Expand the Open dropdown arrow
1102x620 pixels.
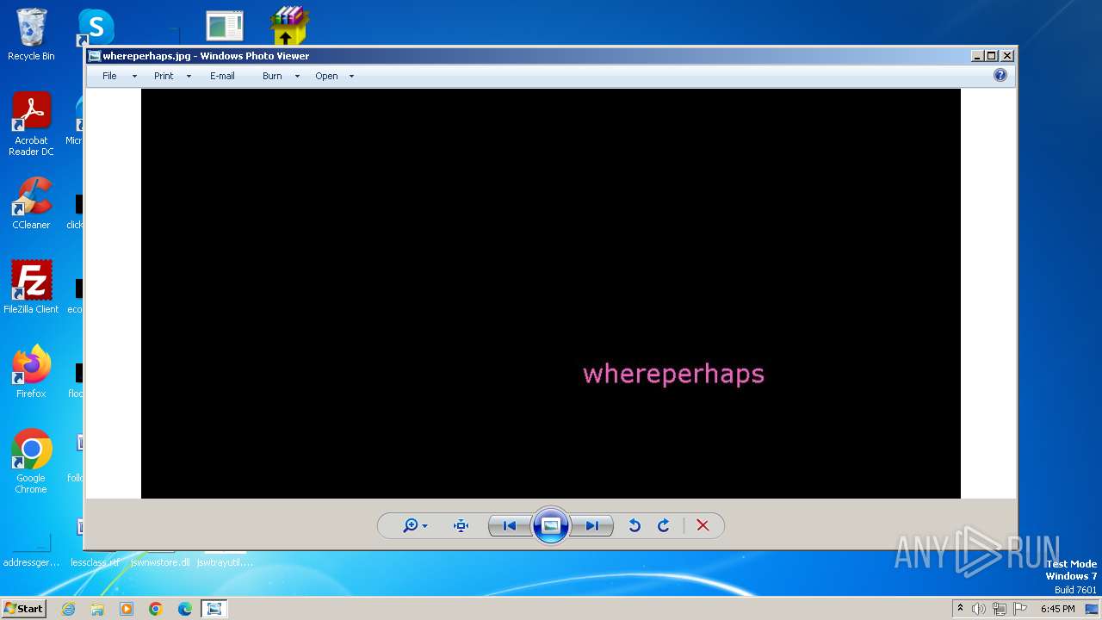351,77
